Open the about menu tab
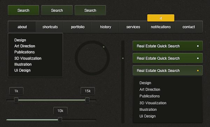Screen dimensions: 210x127 pos(22,27)
